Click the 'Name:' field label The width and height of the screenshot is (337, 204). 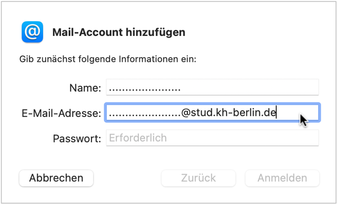tap(85, 88)
